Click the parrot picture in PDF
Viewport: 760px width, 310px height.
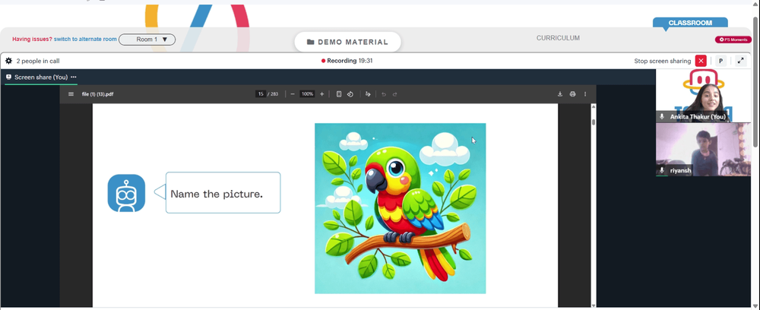click(401, 208)
